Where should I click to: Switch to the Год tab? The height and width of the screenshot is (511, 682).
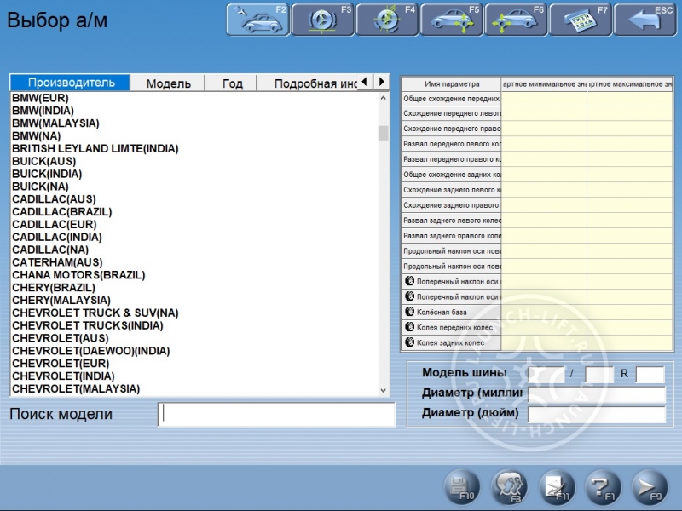point(232,83)
